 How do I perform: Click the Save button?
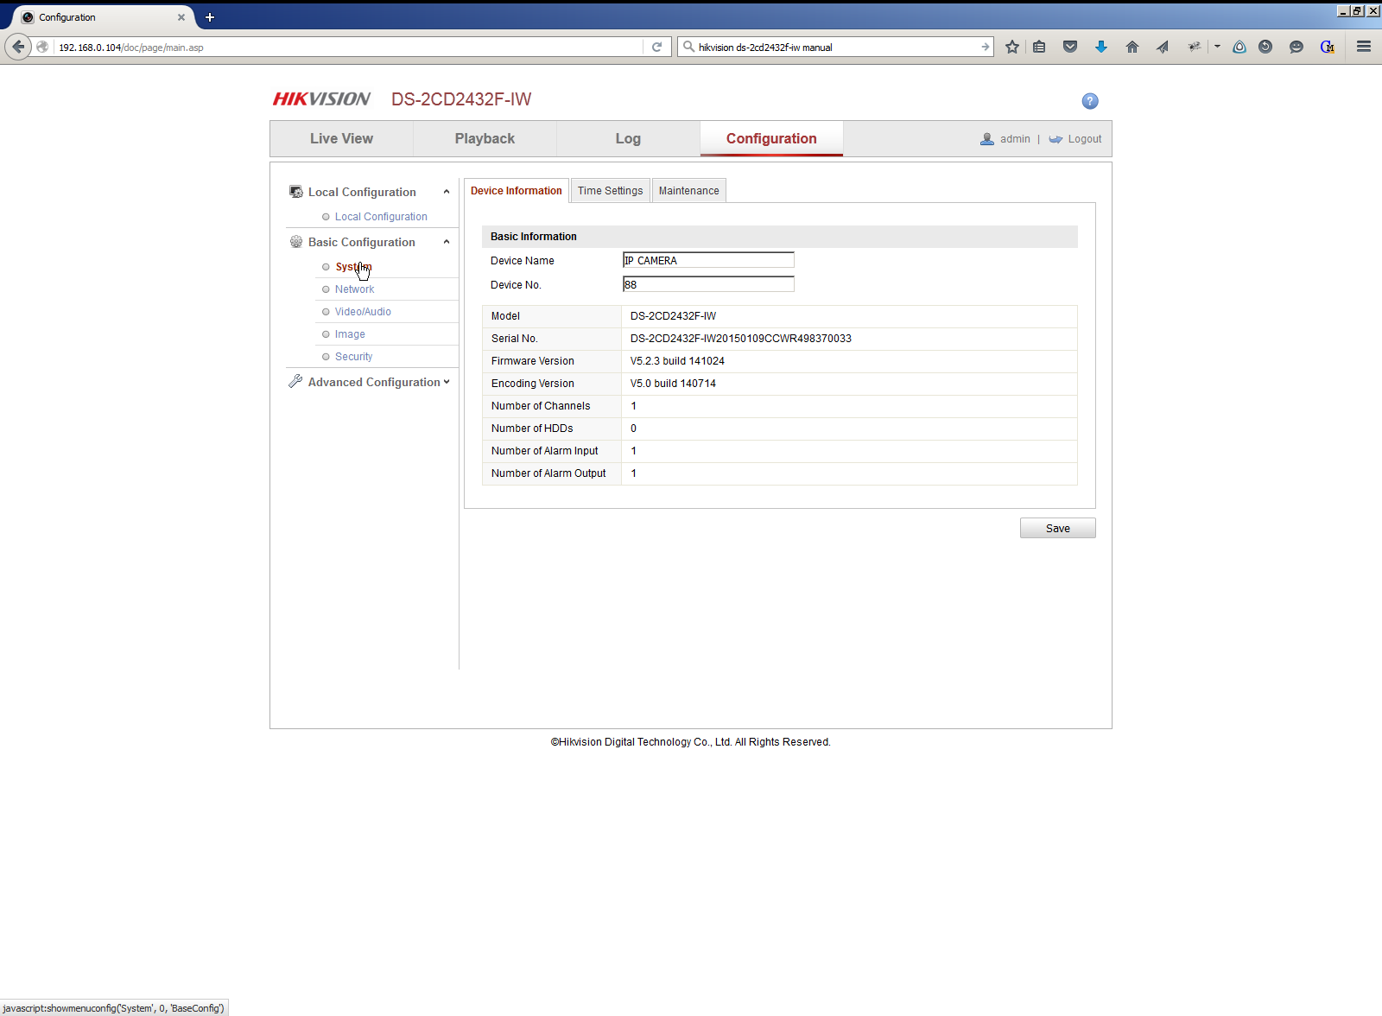coord(1058,528)
